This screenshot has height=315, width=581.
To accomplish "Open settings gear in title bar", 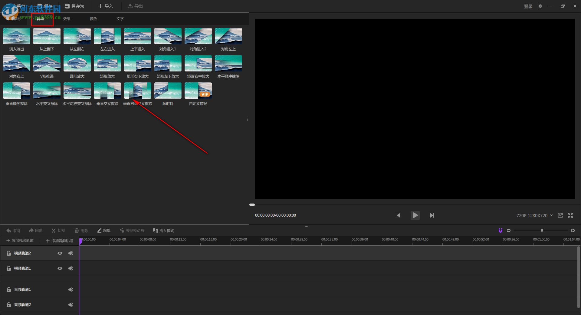I will (x=540, y=6).
